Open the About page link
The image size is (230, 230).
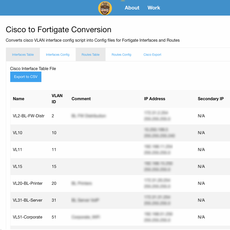(x=132, y=8)
